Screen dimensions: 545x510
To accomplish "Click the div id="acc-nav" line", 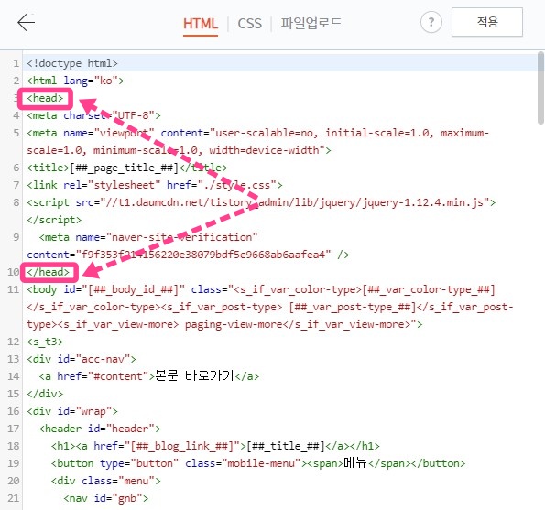I will [x=82, y=359].
